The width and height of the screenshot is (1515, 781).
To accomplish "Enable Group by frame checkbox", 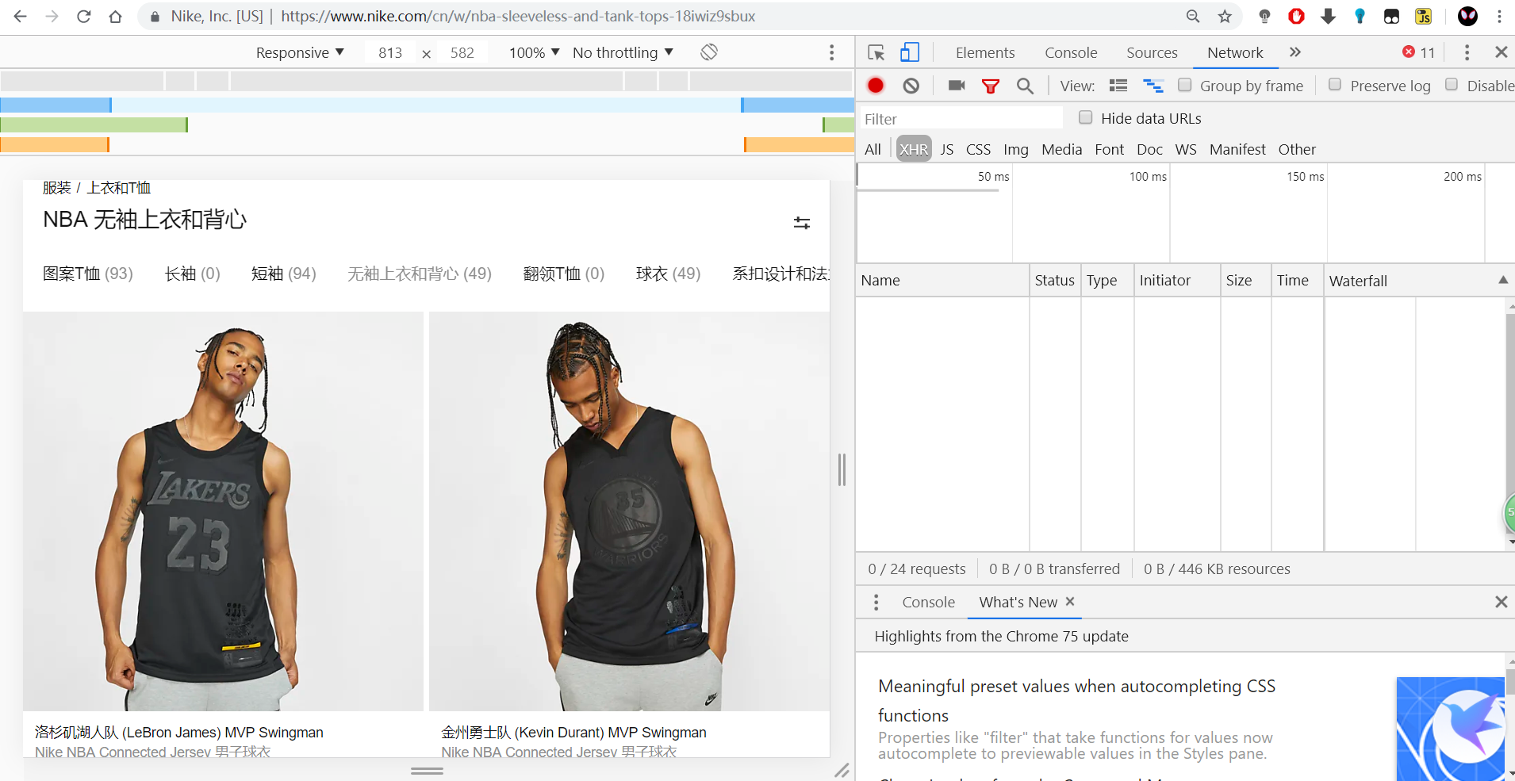I will tap(1185, 85).
